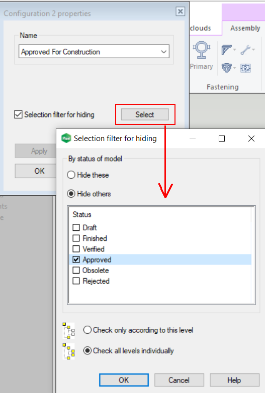Select the wrench fastening tool icon

(245, 50)
